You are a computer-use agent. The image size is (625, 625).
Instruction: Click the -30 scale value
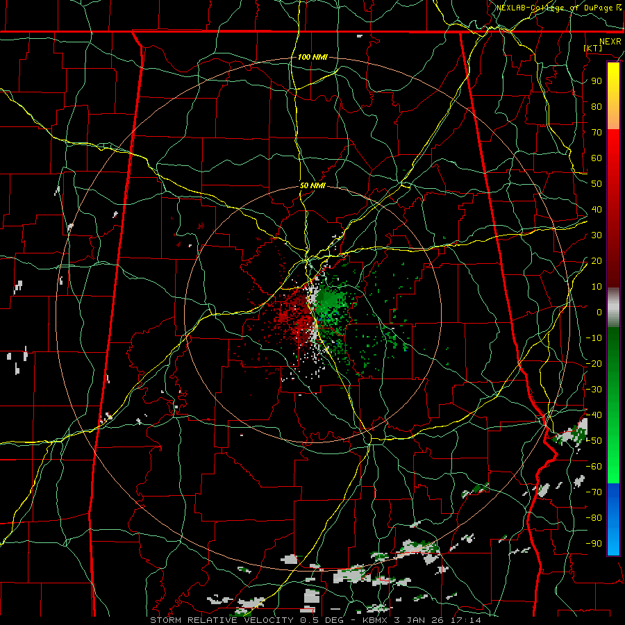pos(594,390)
